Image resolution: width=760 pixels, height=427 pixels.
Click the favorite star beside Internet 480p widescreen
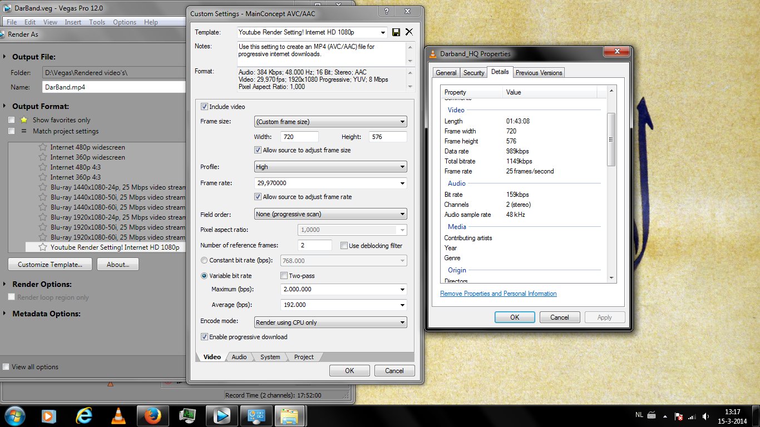tap(43, 147)
